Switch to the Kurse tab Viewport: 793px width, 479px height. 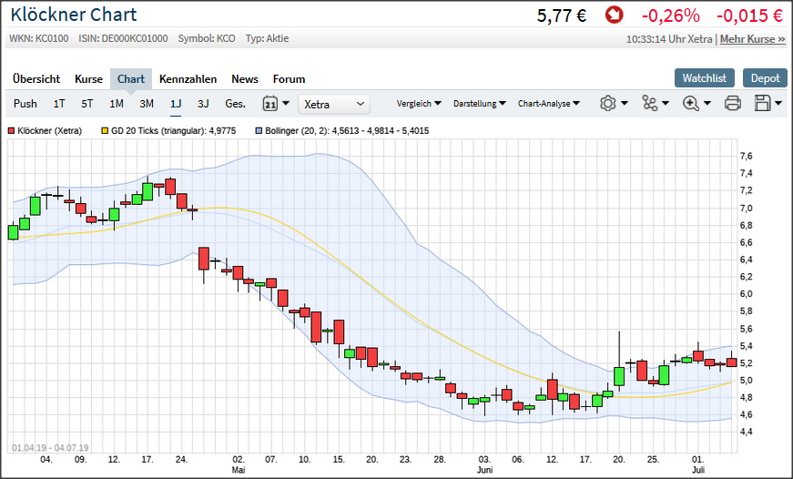coord(88,79)
